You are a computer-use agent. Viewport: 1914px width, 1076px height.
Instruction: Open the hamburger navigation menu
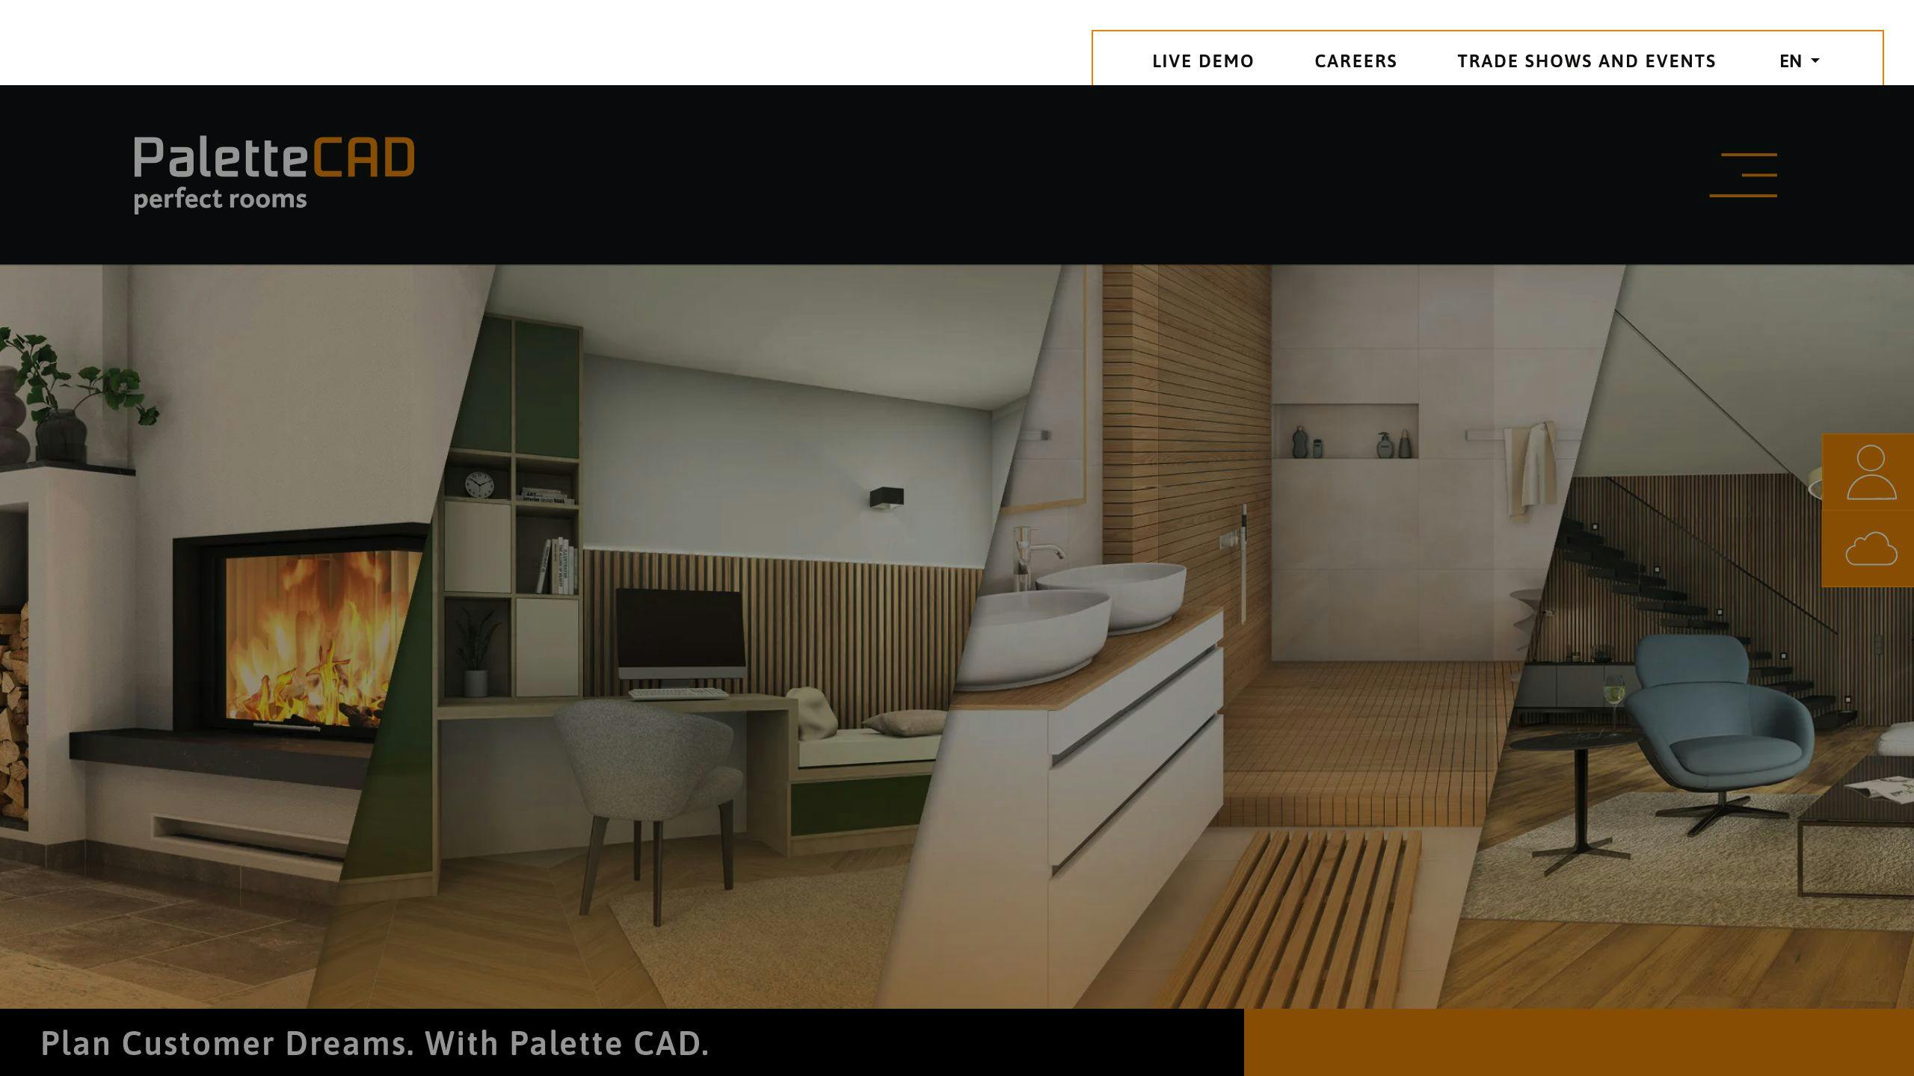click(x=1743, y=175)
